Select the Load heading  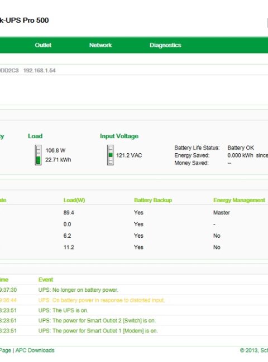click(35, 136)
